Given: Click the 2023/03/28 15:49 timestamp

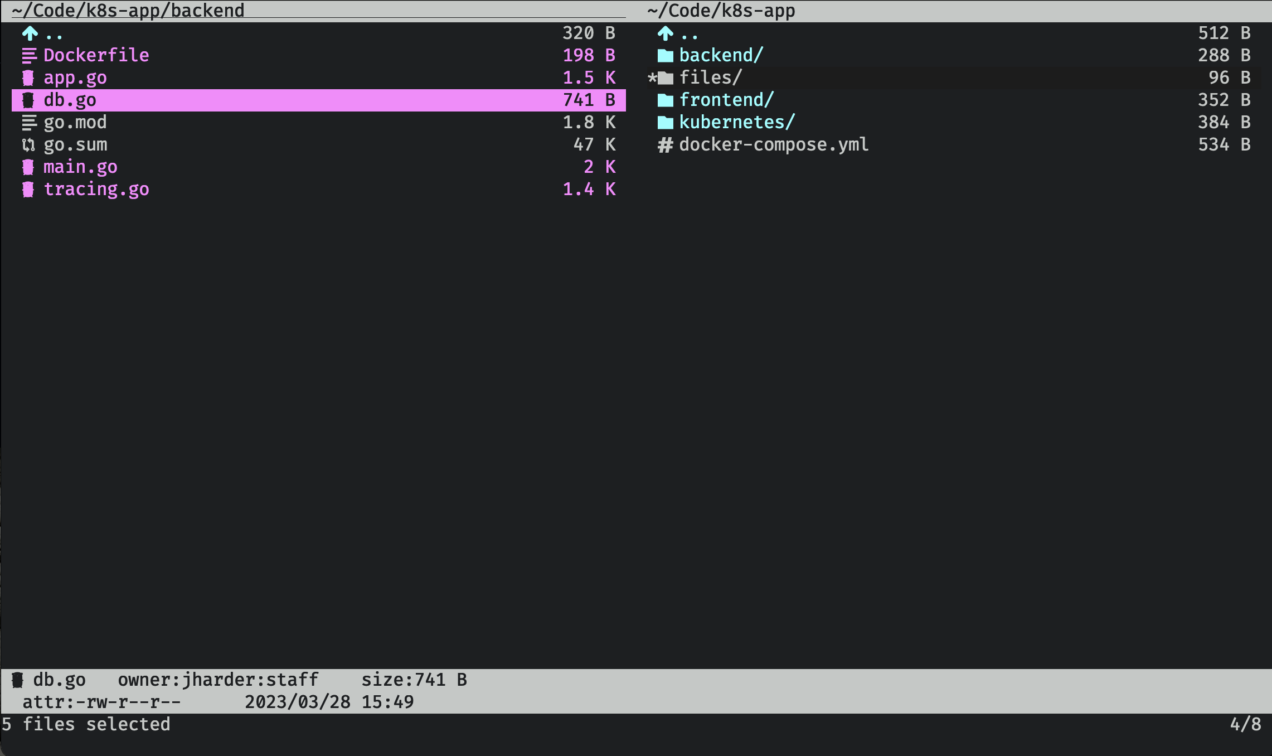Looking at the screenshot, I should click(x=329, y=702).
